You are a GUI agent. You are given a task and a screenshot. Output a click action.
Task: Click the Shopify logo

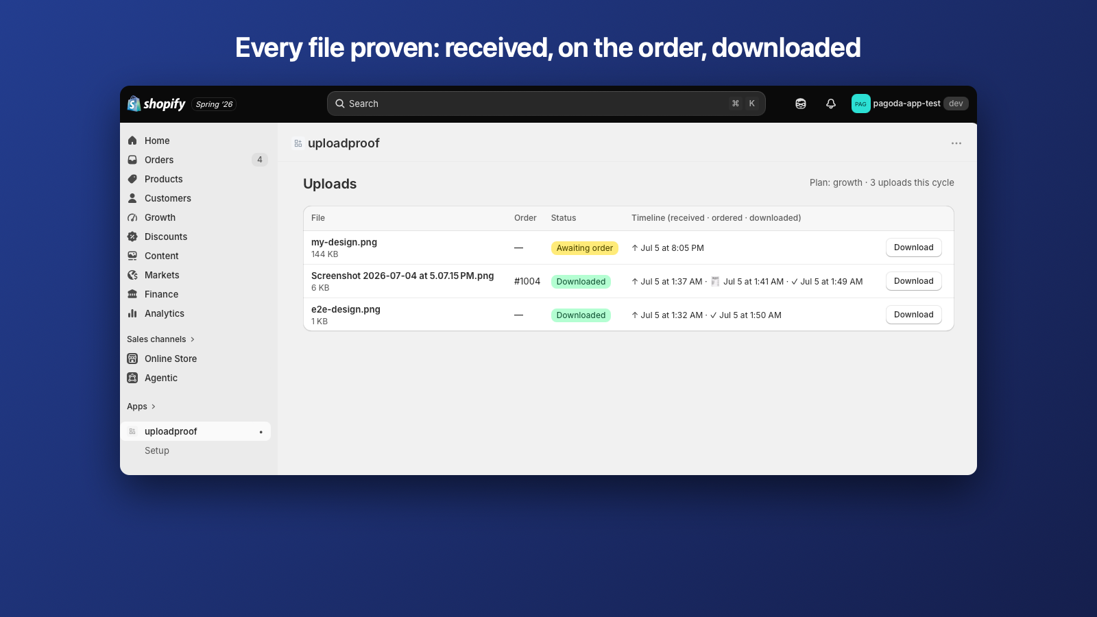(x=156, y=104)
